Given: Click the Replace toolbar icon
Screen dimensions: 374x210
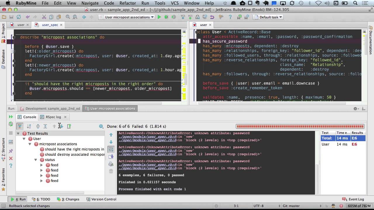Looking at the screenshot, I should [x=75, y=17].
